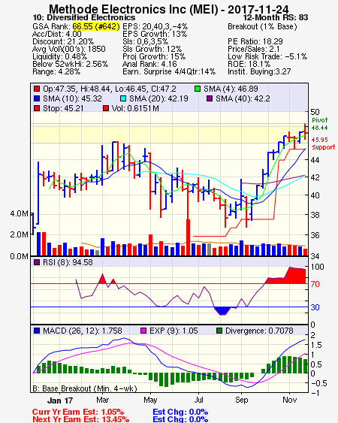Screen dimensions: 338x423
Task: Click the 'Sls: 0,6,3,5%' statistic
Action: [x=146, y=41]
